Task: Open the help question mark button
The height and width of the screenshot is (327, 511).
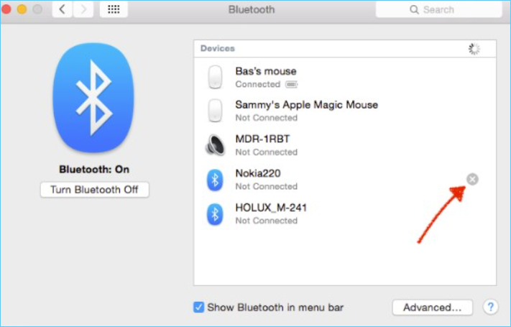Action: point(490,307)
